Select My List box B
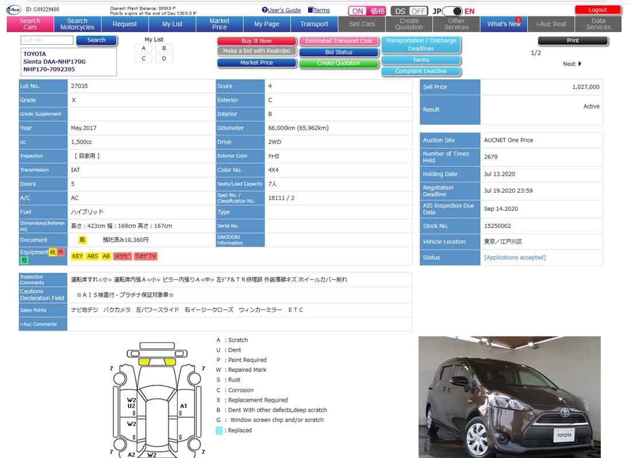The width and height of the screenshot is (631, 458). (164, 48)
